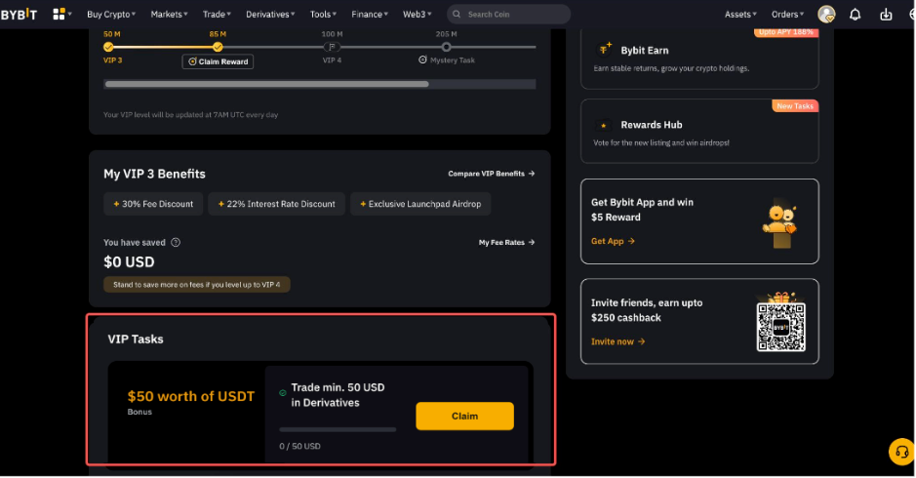Screen dimensions: 916x478
Task: Expand the Buy Crypto dropdown
Action: [x=111, y=15]
